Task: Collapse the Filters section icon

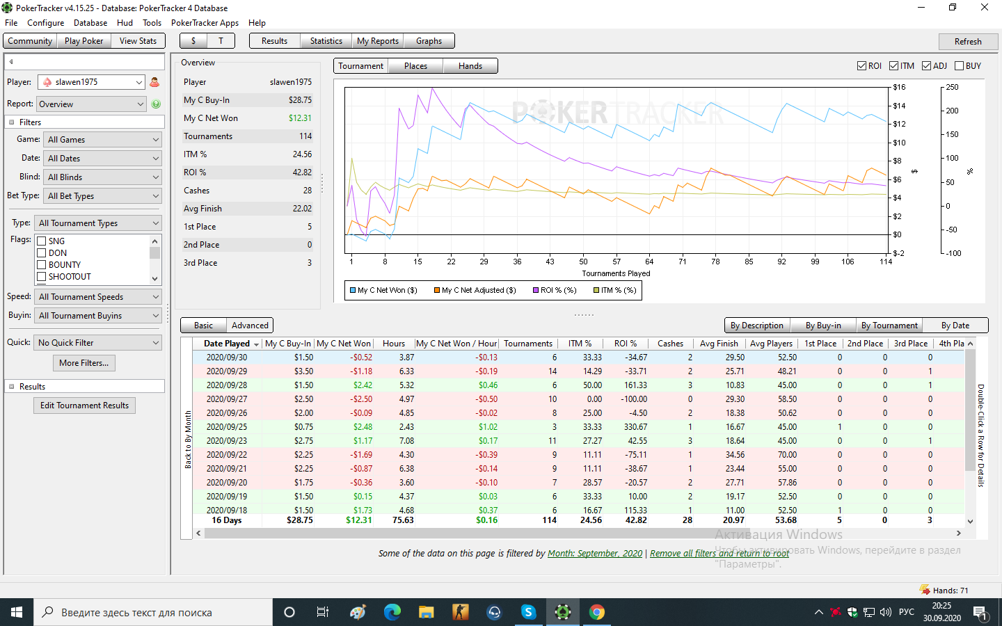Action: click(x=12, y=122)
